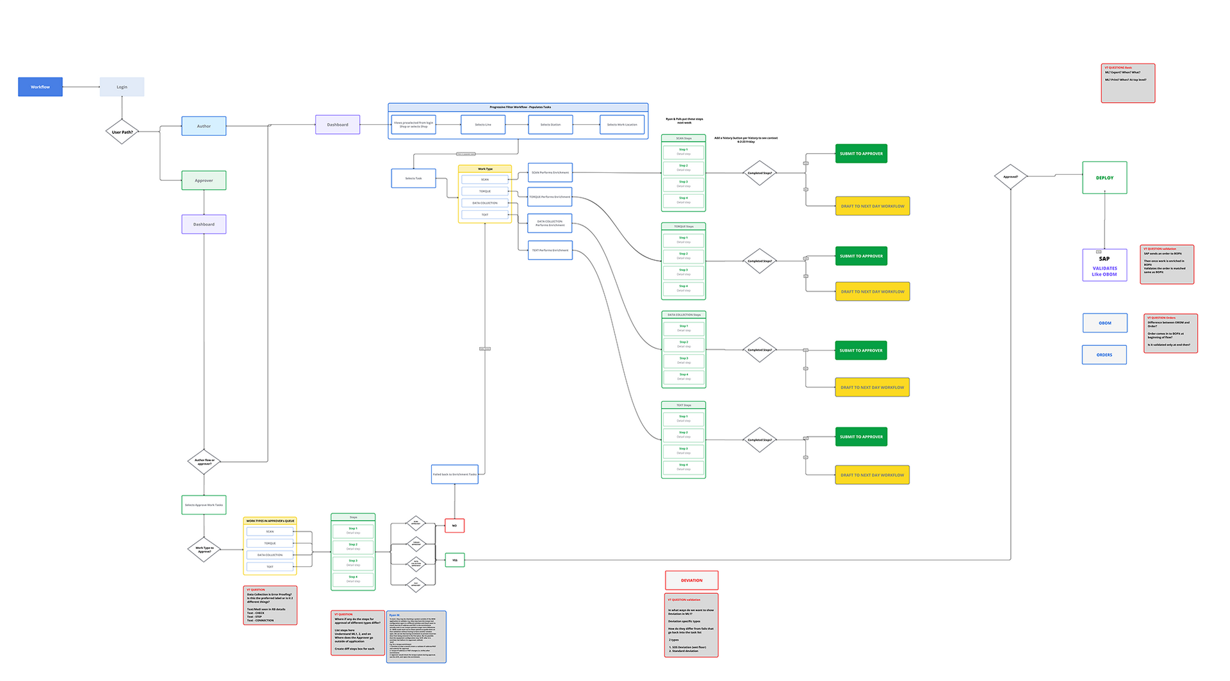Open the VT QUESTION Orders note
The width and height of the screenshot is (1230, 681).
click(1171, 333)
